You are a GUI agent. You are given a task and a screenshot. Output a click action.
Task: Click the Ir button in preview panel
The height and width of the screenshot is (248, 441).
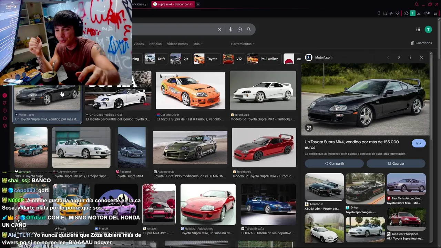419,143
